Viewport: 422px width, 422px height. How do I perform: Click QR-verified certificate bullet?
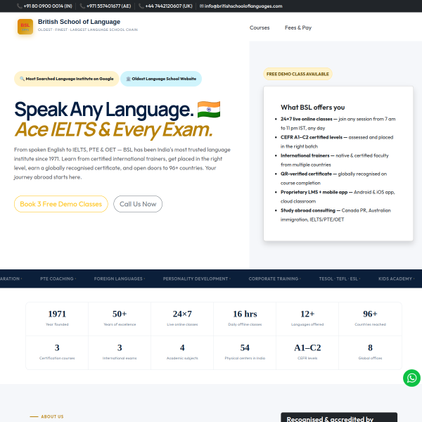[333, 179]
